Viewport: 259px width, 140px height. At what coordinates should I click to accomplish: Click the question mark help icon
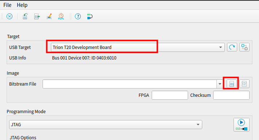(78, 16)
